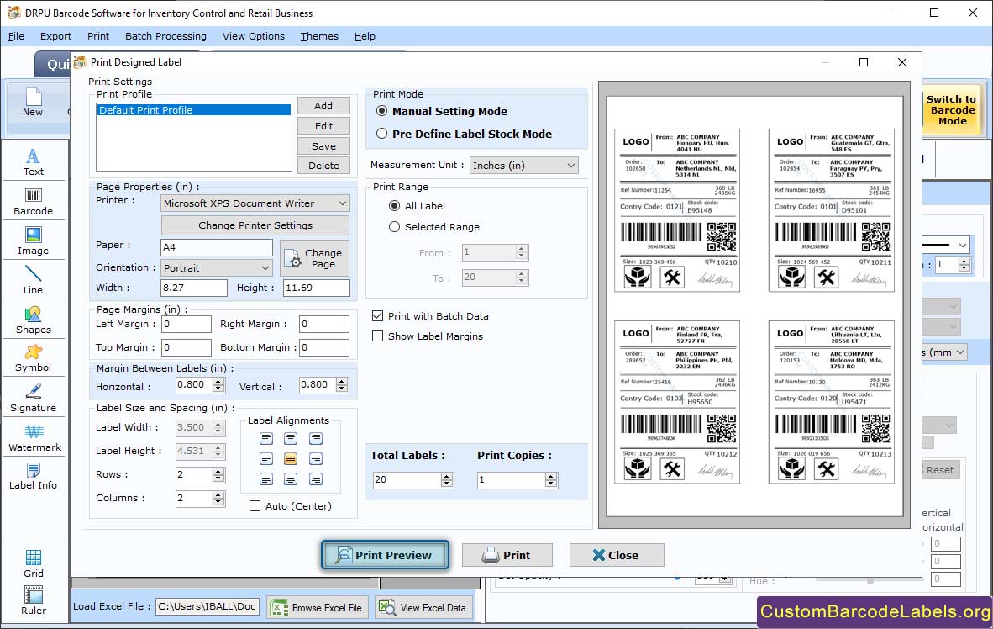The image size is (993, 629).
Task: Increment the Rows stepper
Action: coord(218,471)
